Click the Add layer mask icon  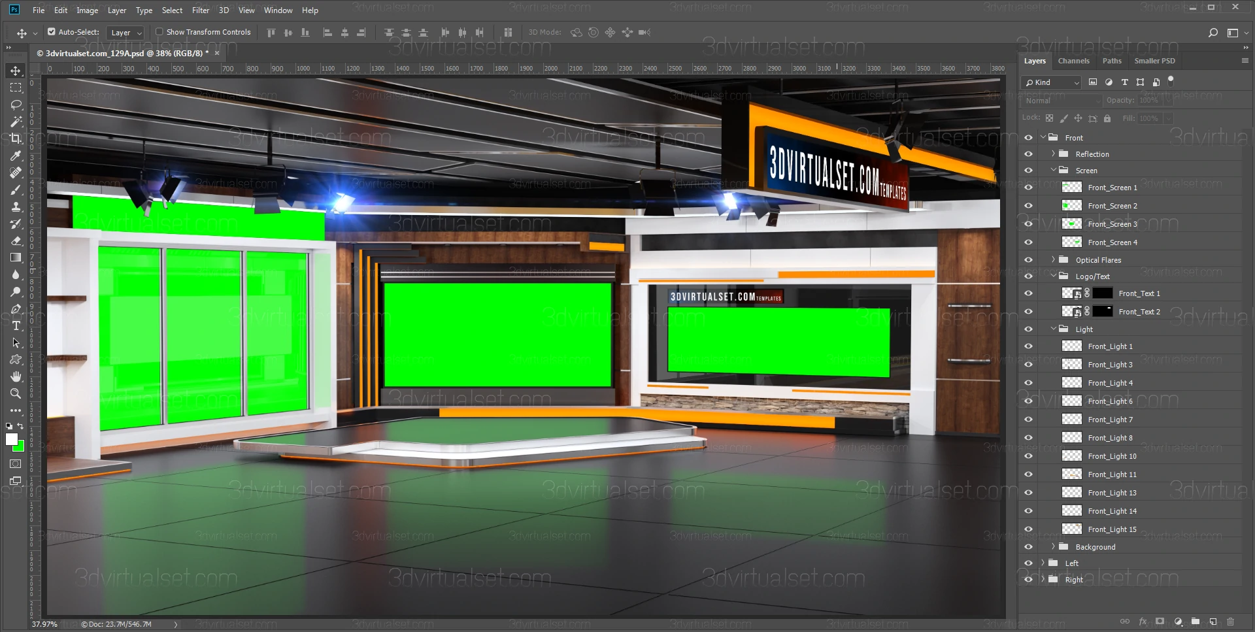1160,622
